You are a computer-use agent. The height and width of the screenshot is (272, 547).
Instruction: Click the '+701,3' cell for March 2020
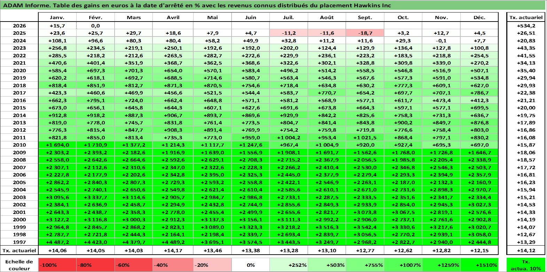134,71
